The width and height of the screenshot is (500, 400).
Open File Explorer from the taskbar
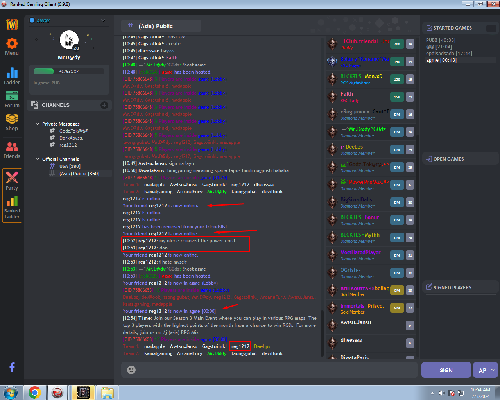click(107, 393)
